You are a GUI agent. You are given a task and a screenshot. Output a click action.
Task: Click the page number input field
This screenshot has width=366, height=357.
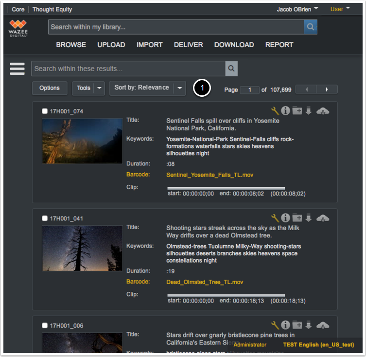[249, 89]
